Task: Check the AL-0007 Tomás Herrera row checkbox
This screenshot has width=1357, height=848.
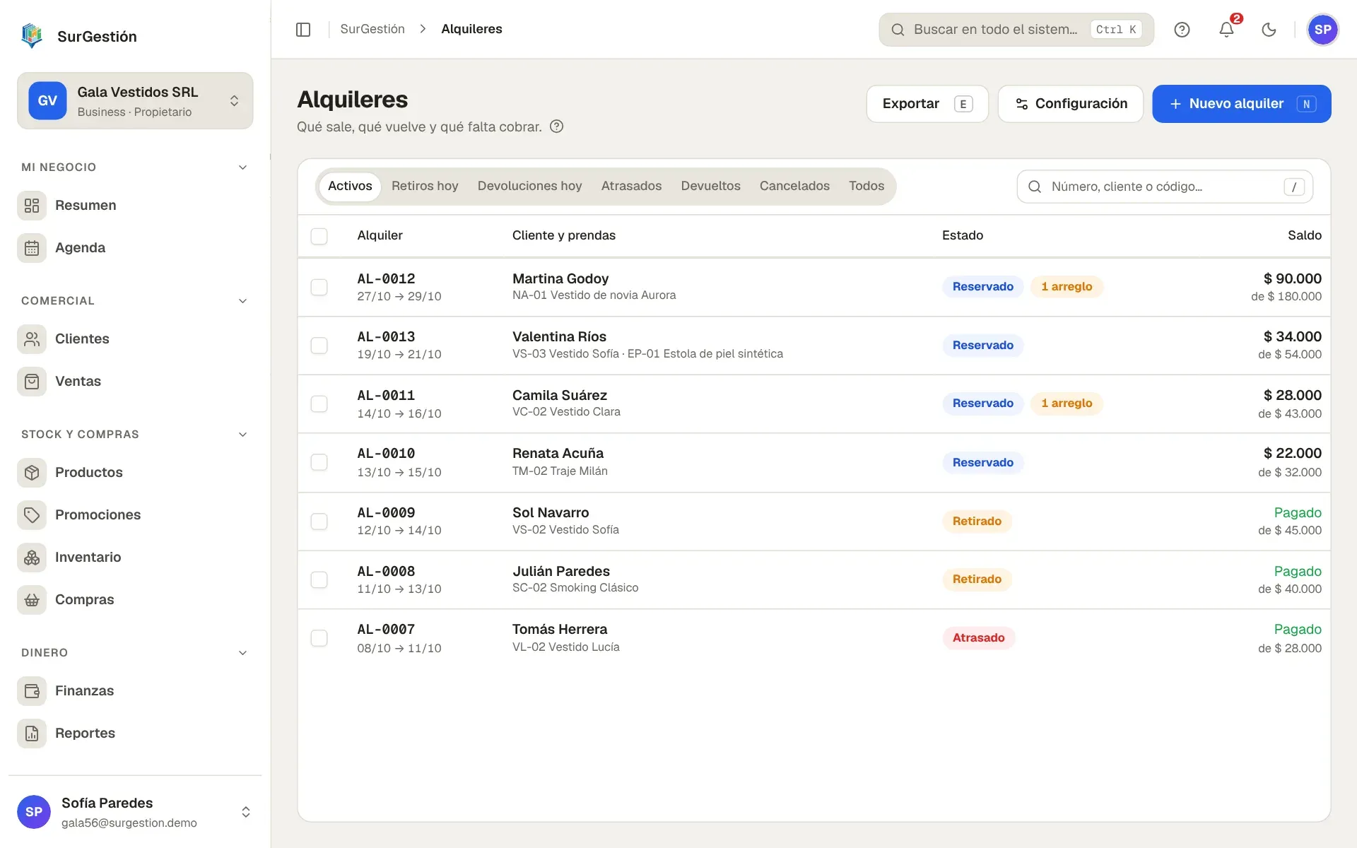Action: pyautogui.click(x=319, y=638)
